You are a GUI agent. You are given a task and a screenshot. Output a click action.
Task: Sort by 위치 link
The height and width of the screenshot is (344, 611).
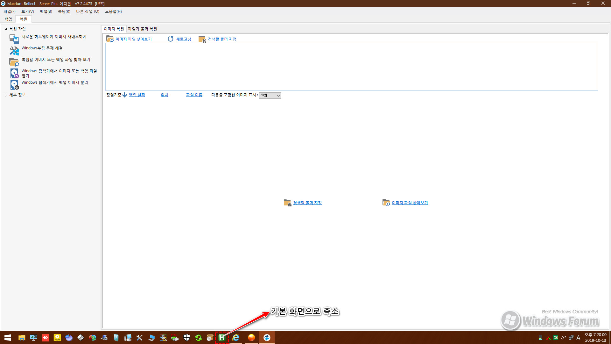click(165, 95)
